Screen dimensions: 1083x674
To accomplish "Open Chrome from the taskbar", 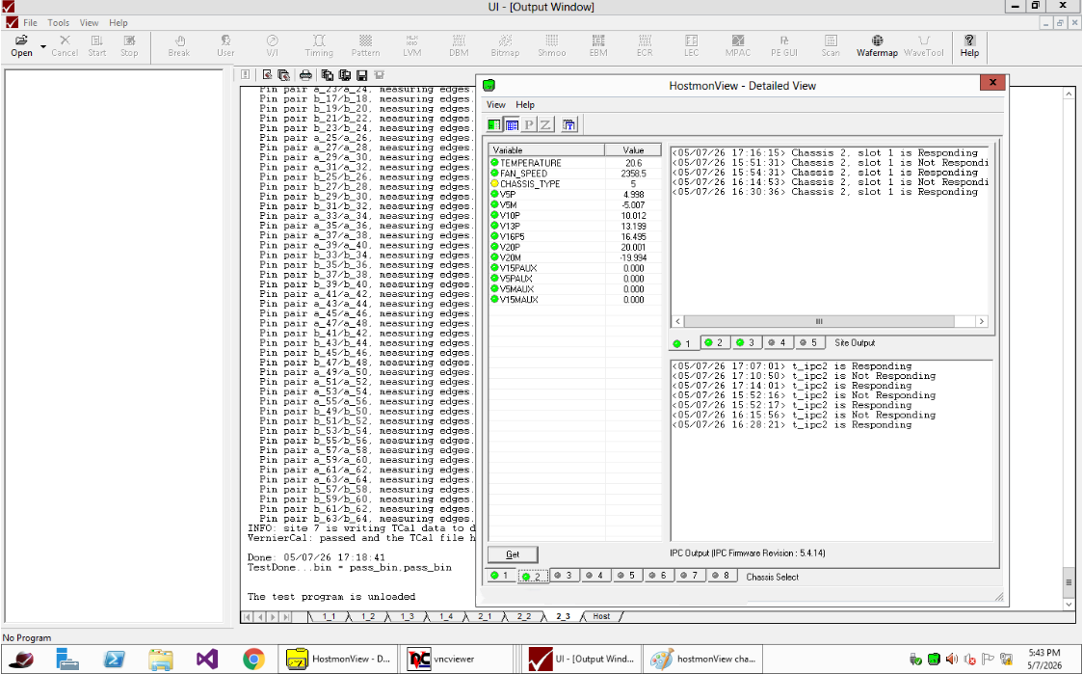I will pyautogui.click(x=253, y=659).
